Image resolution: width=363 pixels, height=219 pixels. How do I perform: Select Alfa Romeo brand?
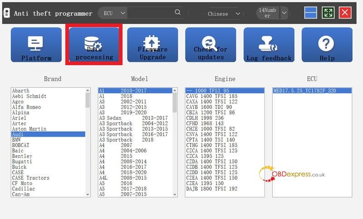48,107
